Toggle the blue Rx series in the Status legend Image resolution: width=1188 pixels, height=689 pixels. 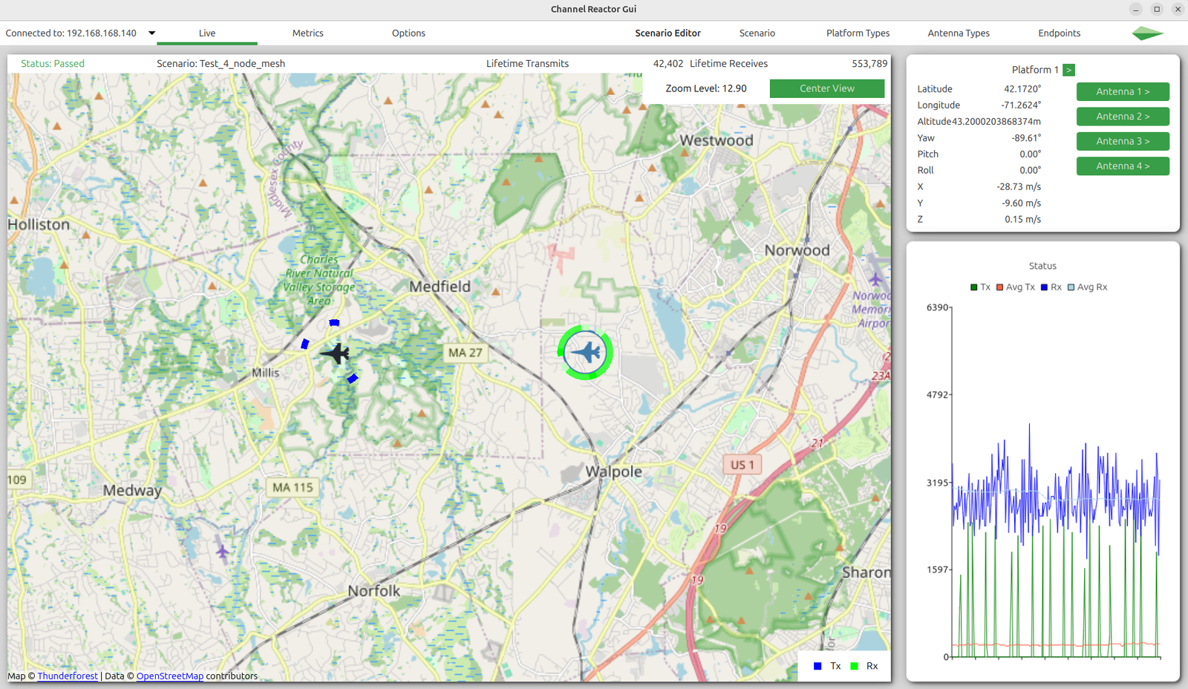pyautogui.click(x=1045, y=287)
